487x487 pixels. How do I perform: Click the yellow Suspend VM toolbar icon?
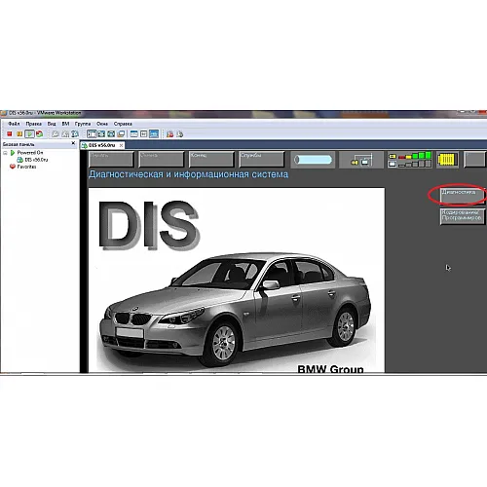click(19, 133)
